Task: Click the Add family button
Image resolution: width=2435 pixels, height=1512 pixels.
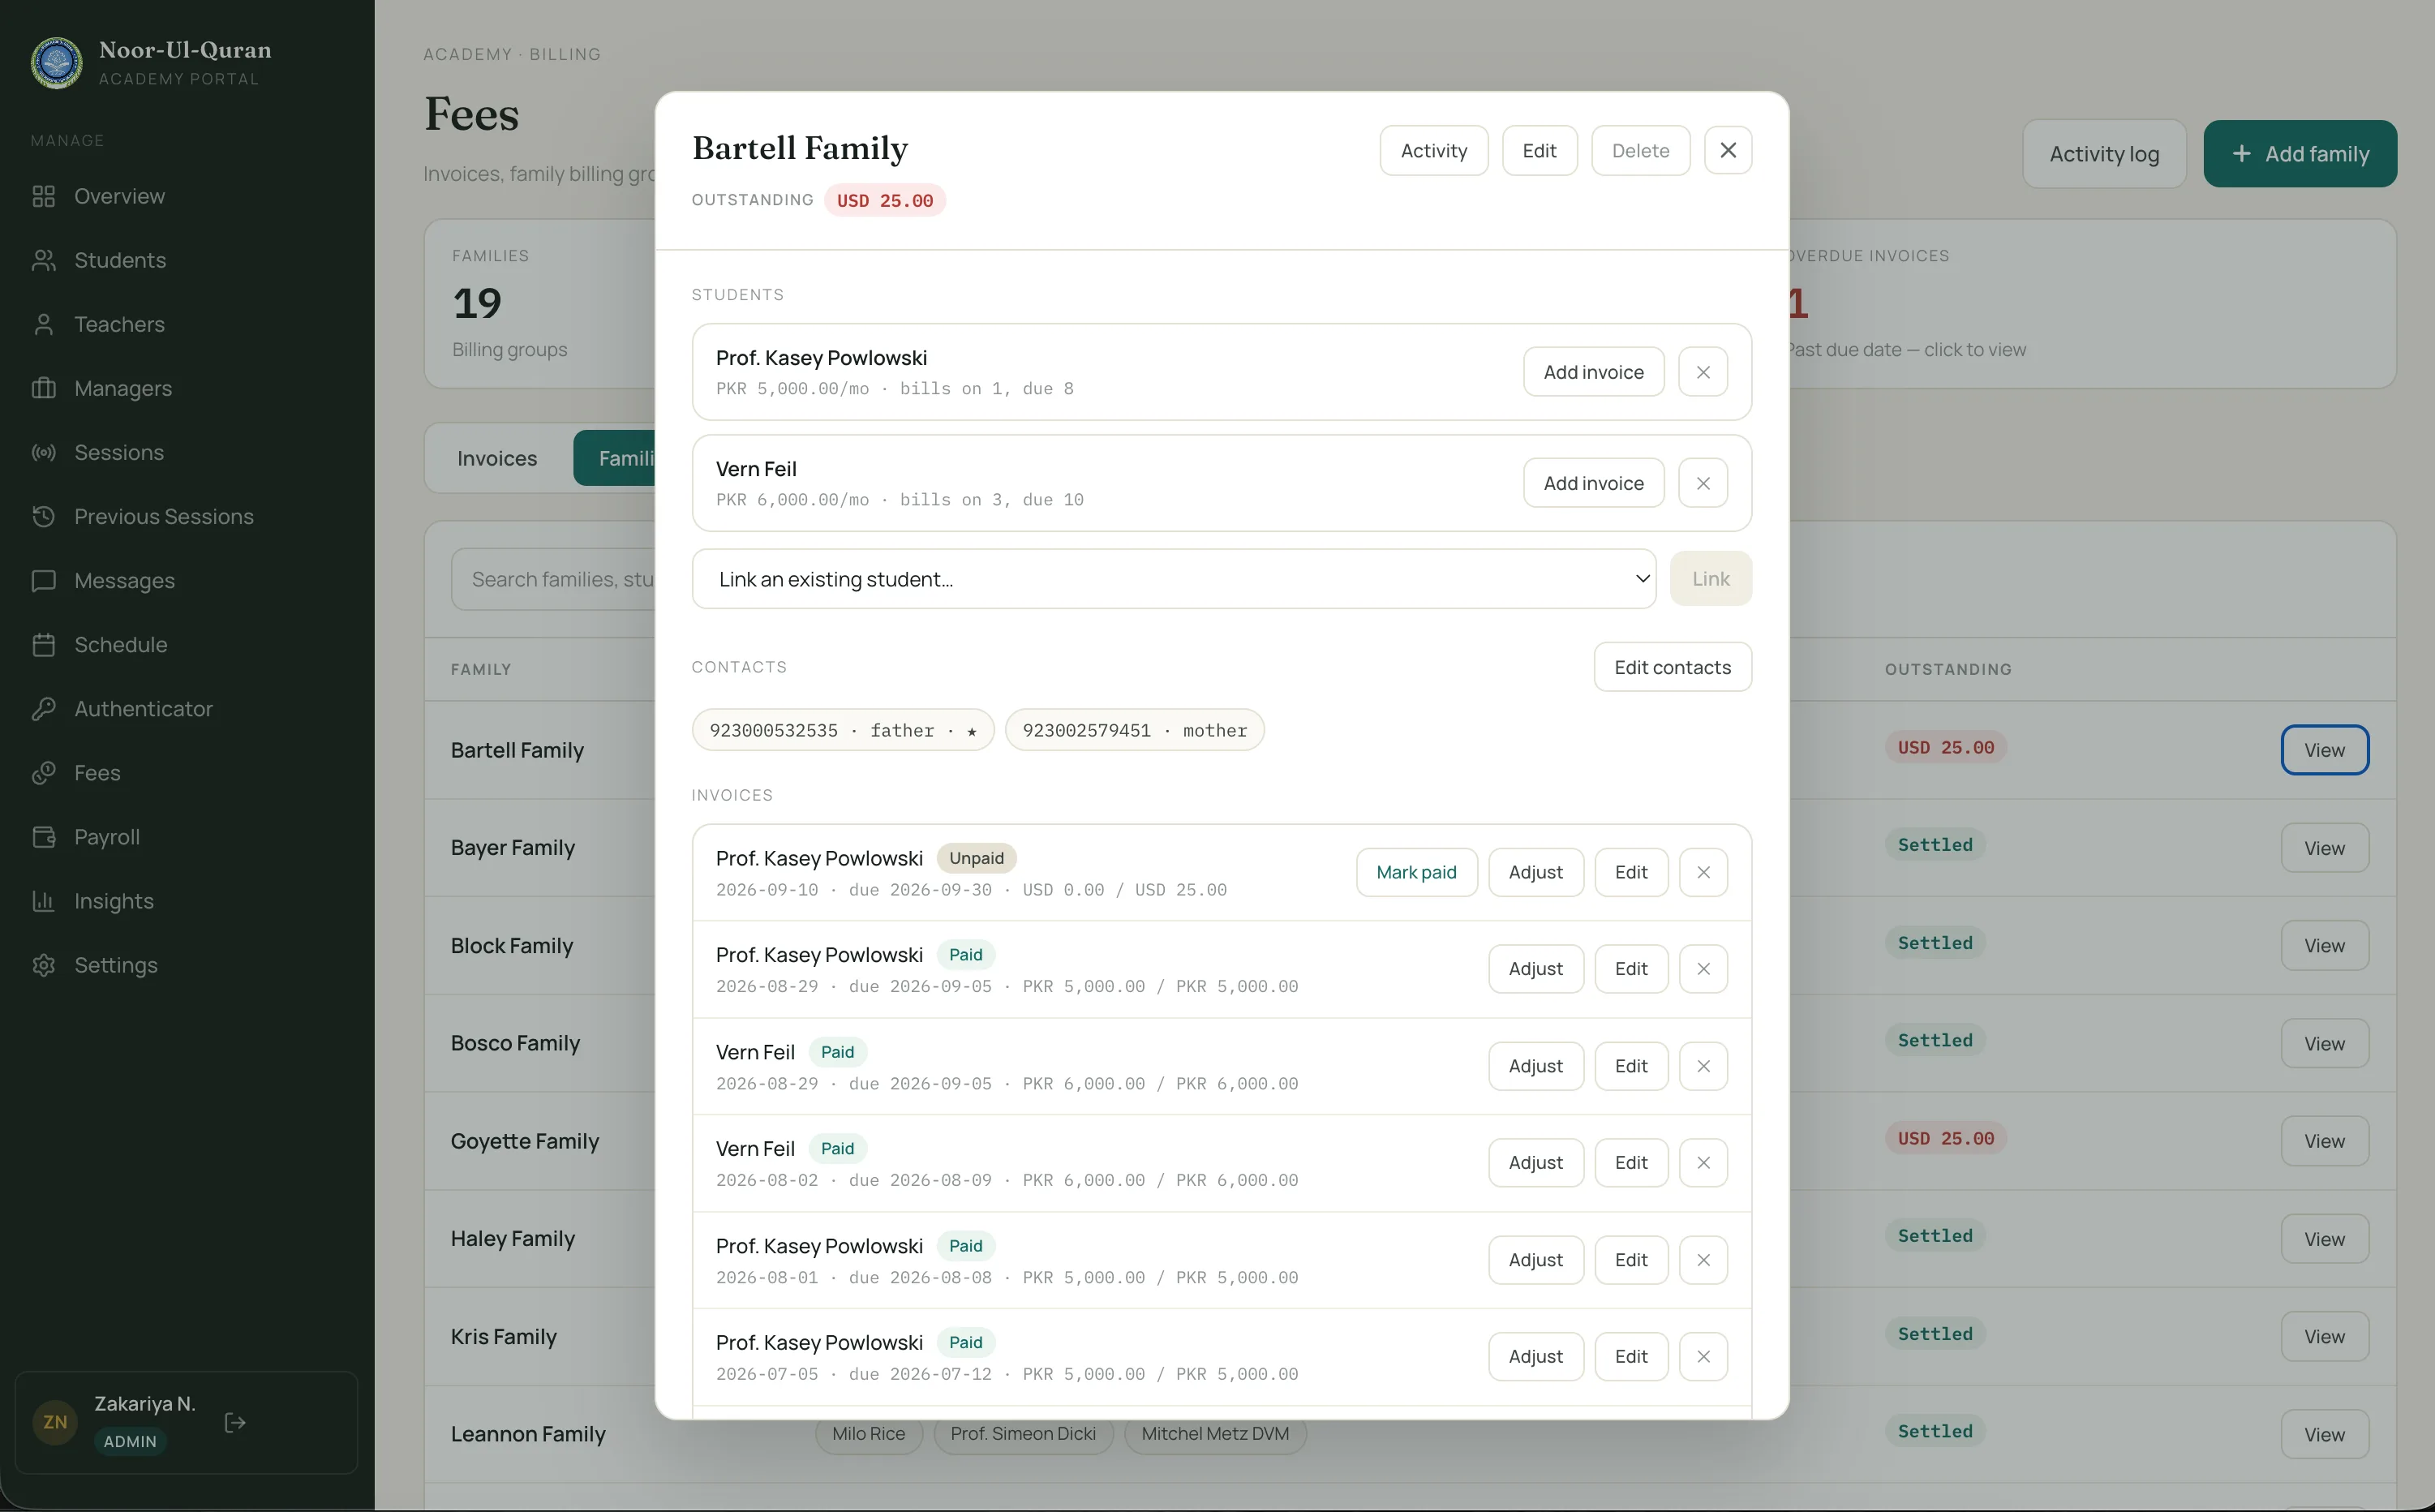Action: pyautogui.click(x=2299, y=154)
